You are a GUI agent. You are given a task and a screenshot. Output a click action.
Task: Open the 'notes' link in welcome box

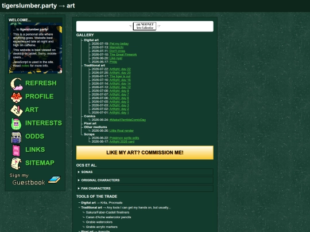click(x=25, y=66)
